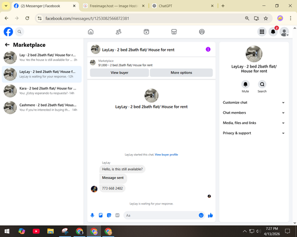The height and width of the screenshot is (237, 297).
Task: Open the Windows notification center icon
Action: pos(287,231)
